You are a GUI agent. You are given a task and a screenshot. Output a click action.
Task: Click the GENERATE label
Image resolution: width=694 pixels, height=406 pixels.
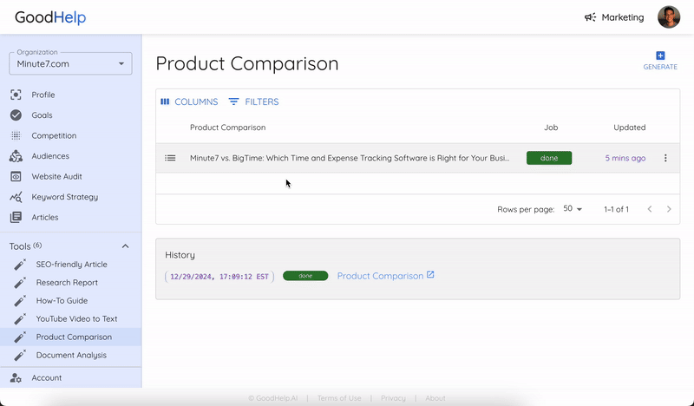coord(660,67)
